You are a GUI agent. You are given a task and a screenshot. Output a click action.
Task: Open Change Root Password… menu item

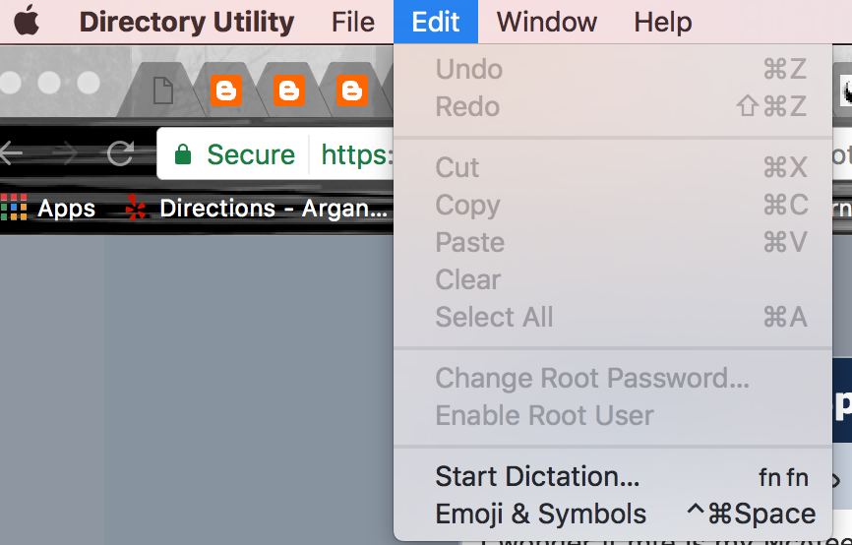[x=613, y=378]
